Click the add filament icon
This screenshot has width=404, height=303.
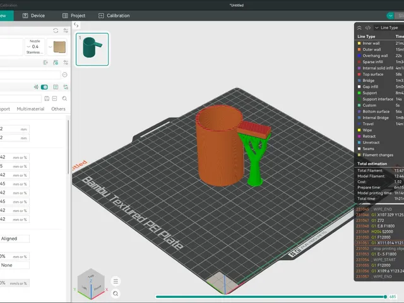point(45,62)
